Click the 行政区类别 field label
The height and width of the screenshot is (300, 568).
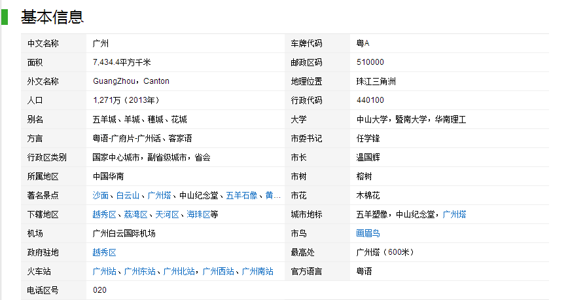[46, 157]
